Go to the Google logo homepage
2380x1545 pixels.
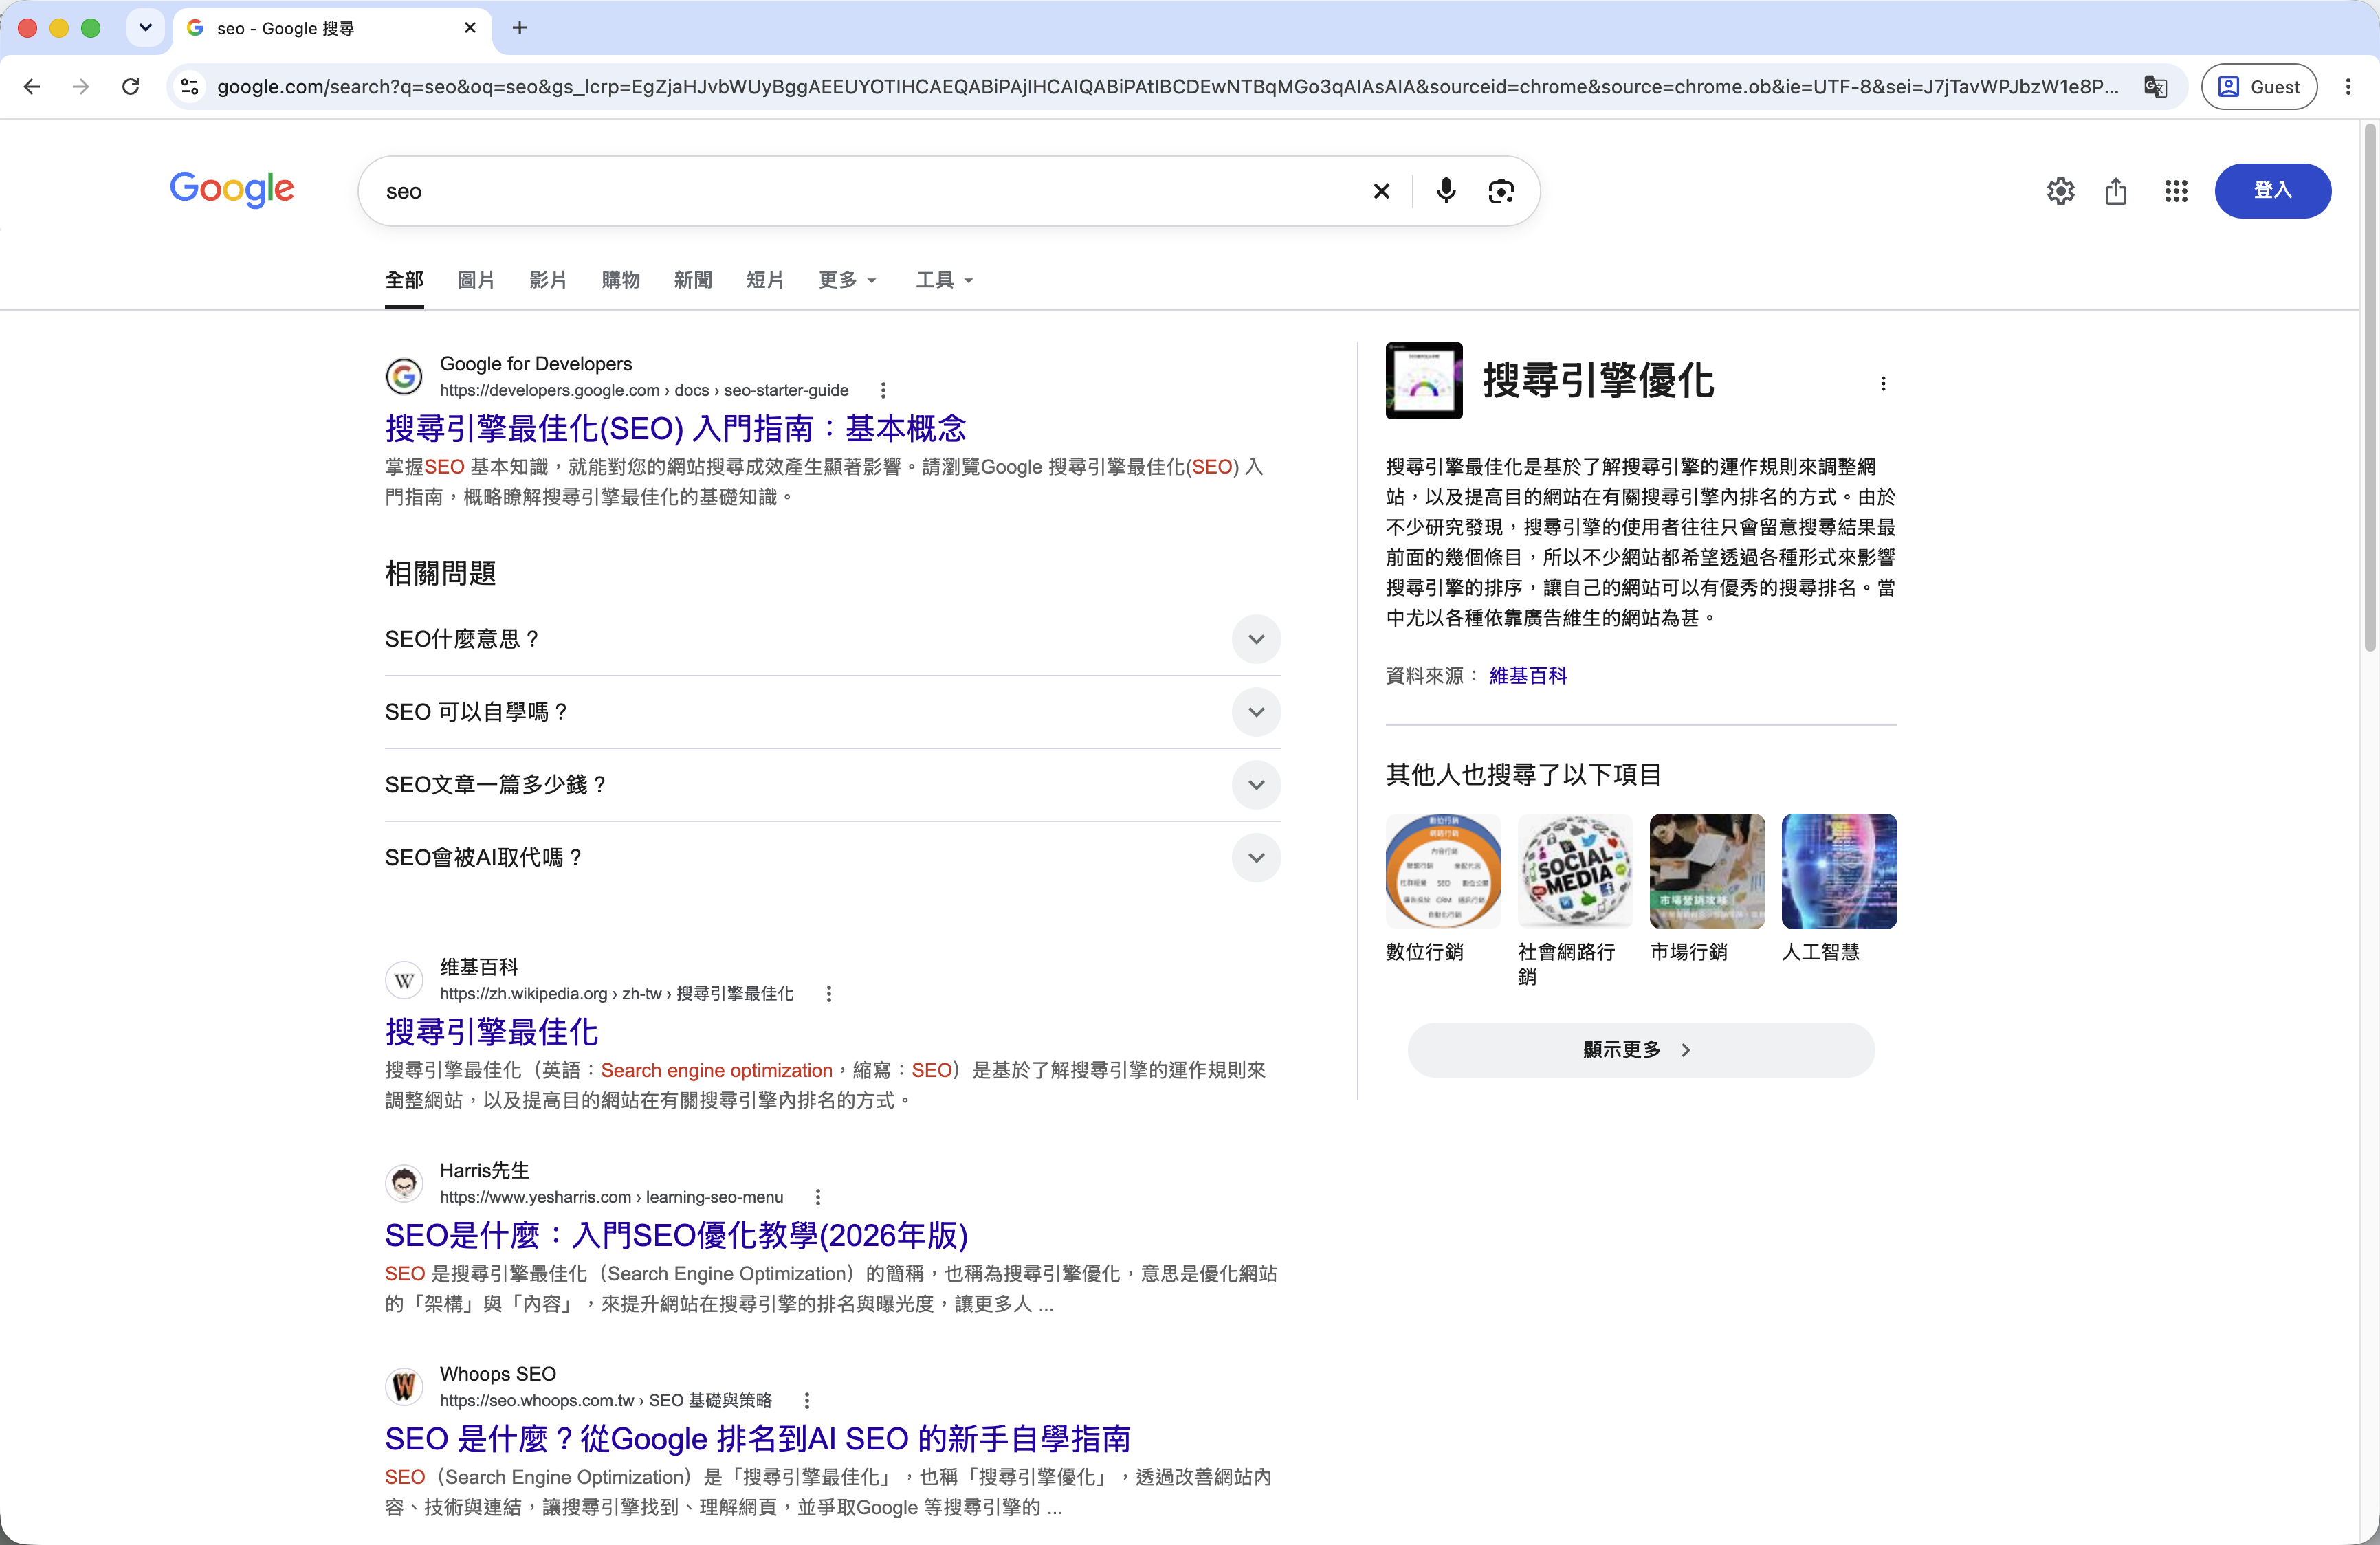coord(231,189)
